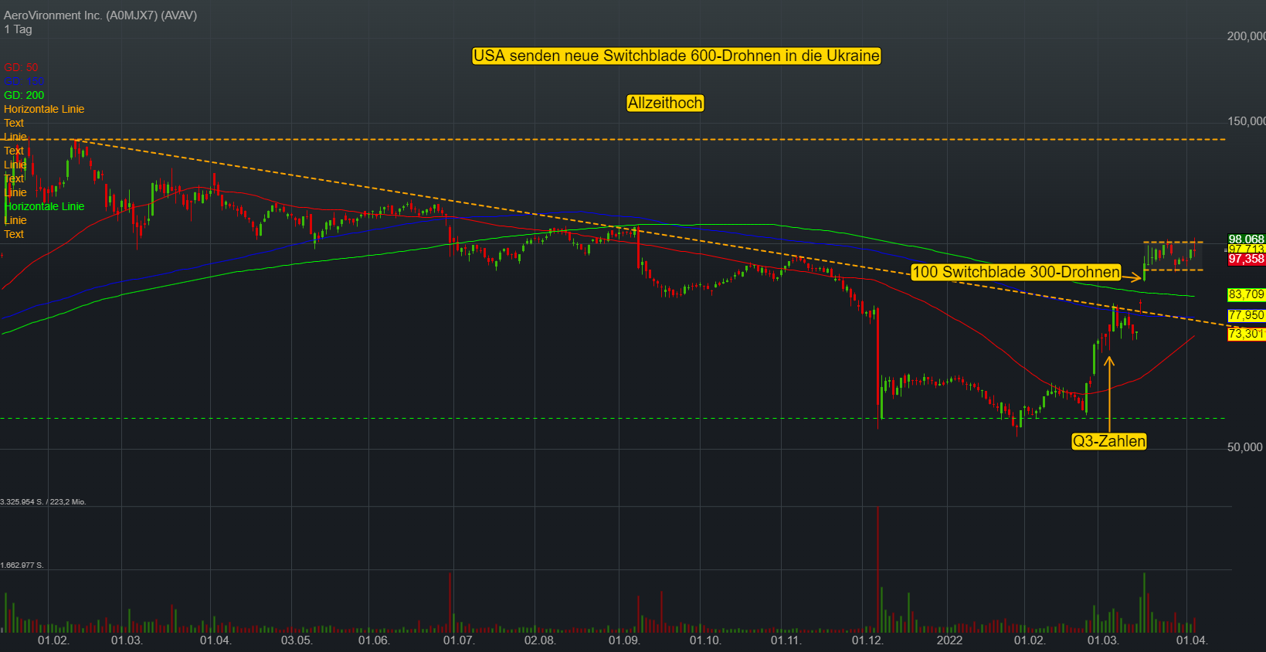The height and width of the screenshot is (652, 1266).
Task: Click the tallest red volume bar near 01.12.
Action: 878,569
